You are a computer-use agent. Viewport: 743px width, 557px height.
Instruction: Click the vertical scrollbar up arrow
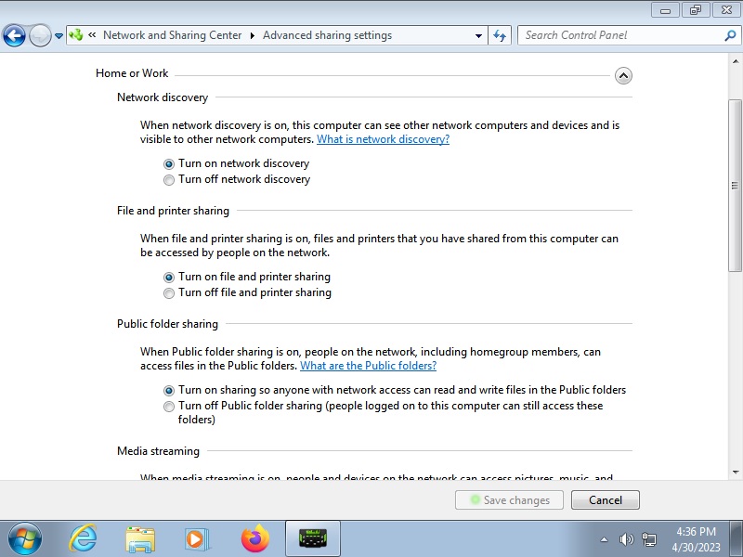tap(735, 61)
